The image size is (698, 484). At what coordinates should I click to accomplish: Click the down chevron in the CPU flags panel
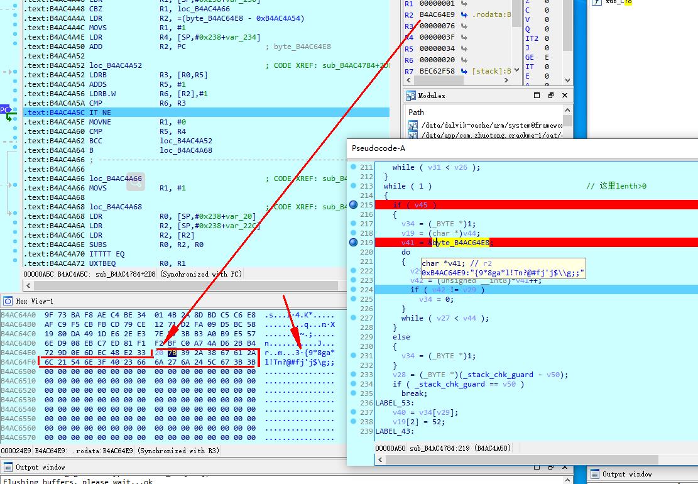point(567,80)
